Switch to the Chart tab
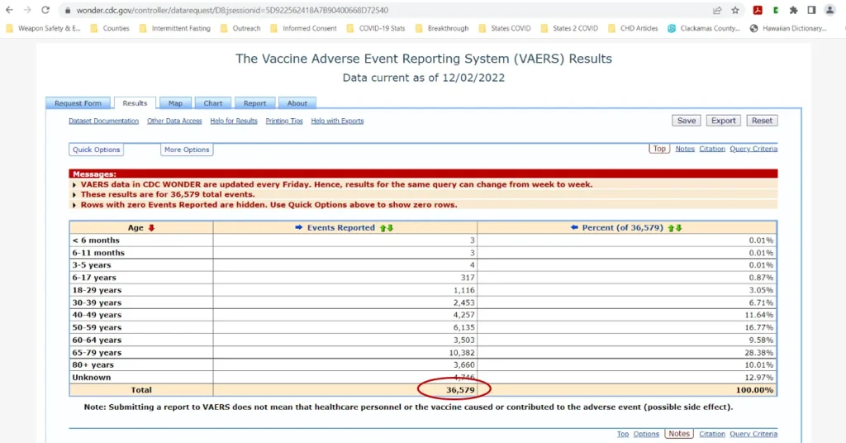 click(213, 103)
